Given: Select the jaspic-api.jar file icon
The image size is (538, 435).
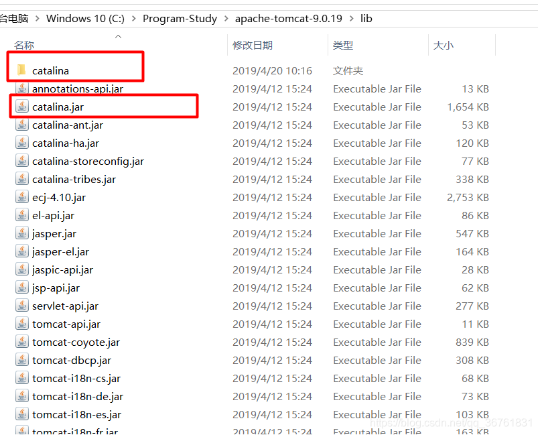Looking at the screenshot, I should click(22, 270).
